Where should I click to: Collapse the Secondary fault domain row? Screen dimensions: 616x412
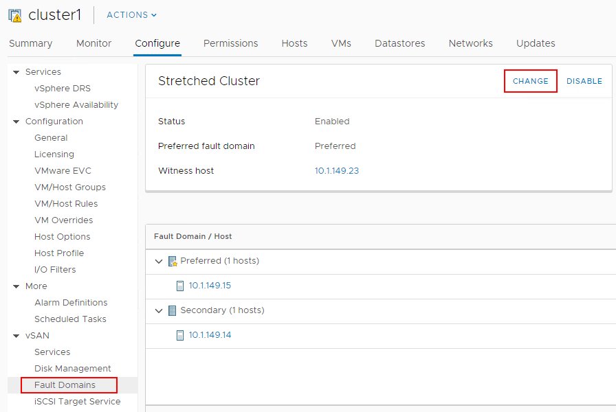(159, 311)
